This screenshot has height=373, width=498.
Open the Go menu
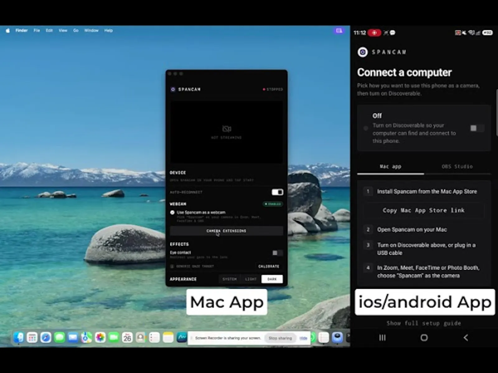click(x=76, y=30)
